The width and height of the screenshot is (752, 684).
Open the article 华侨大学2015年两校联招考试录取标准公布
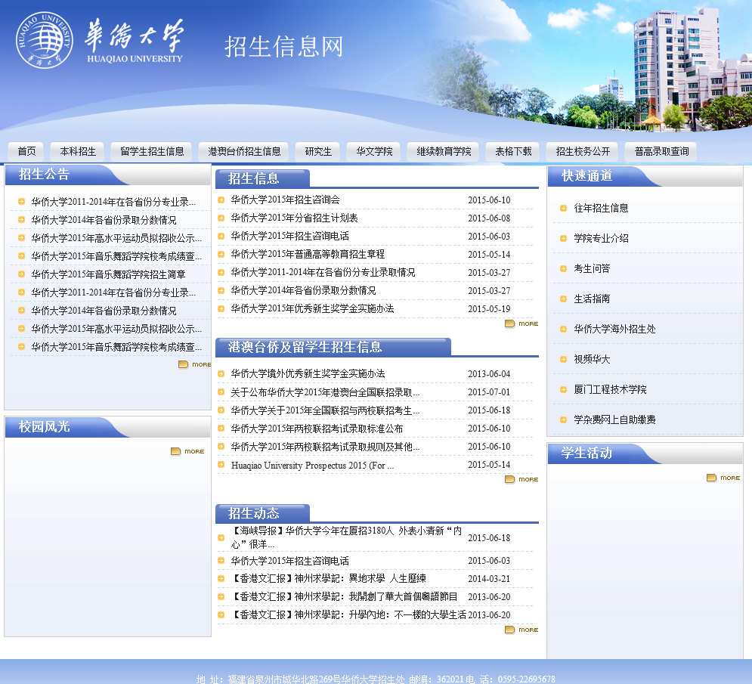(317, 429)
